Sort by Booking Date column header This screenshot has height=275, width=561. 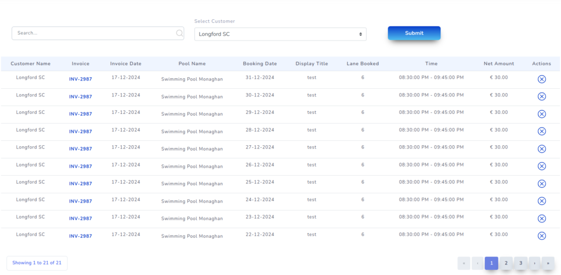click(260, 64)
